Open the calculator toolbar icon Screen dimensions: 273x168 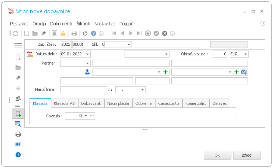pos(54,33)
